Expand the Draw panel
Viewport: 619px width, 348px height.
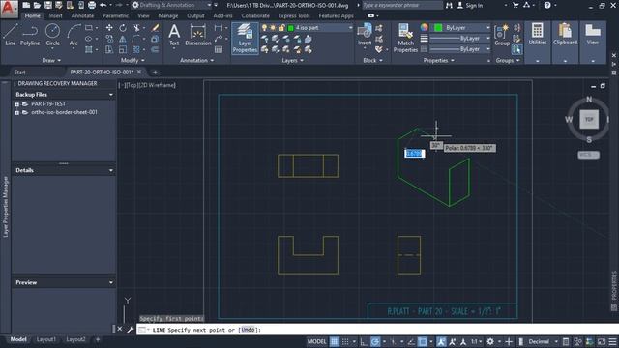tap(51, 60)
